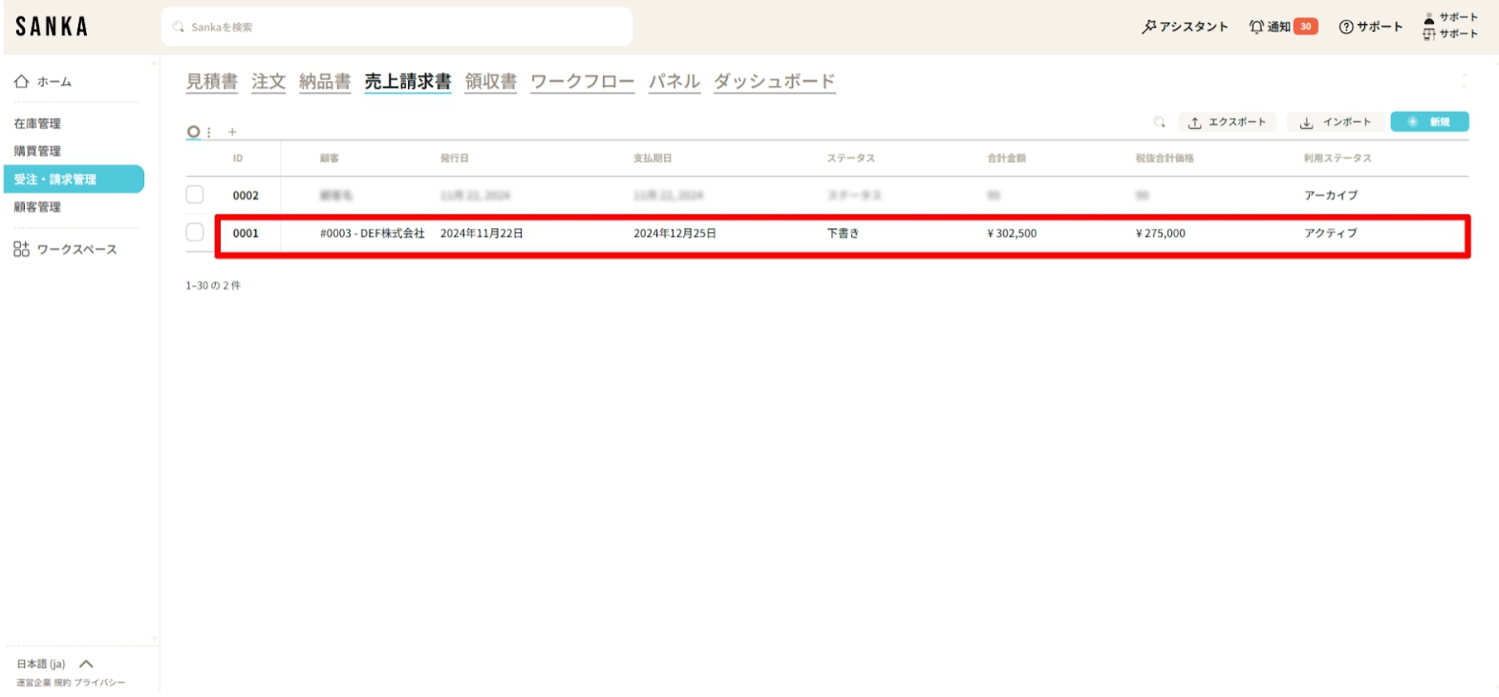Open the three-dot view options menu
Image resolution: width=1499 pixels, height=697 pixels.
pyautogui.click(x=209, y=132)
